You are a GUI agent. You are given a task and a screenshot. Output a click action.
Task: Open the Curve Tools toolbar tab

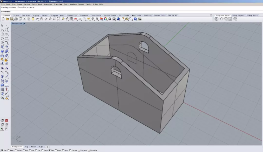click(x=95, y=15)
